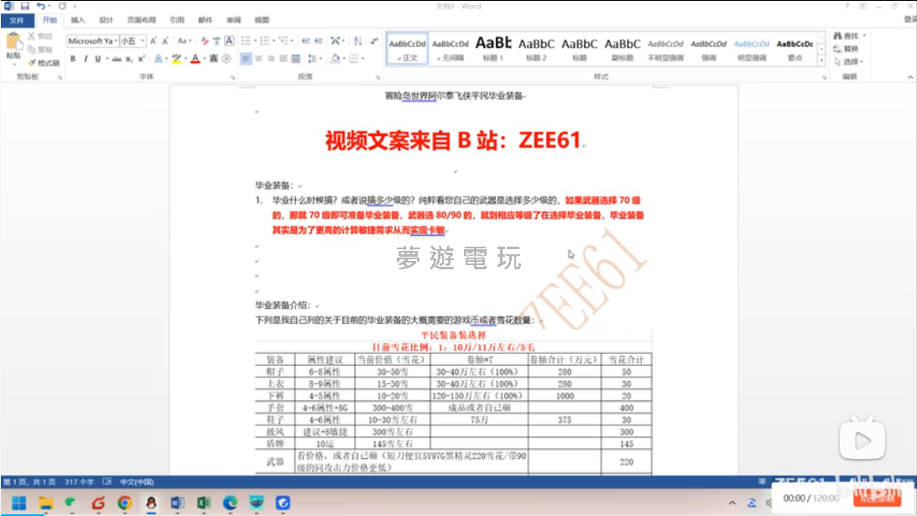Open the Select (选择) menu
Viewport: 917px width, 516px height.
(848, 61)
